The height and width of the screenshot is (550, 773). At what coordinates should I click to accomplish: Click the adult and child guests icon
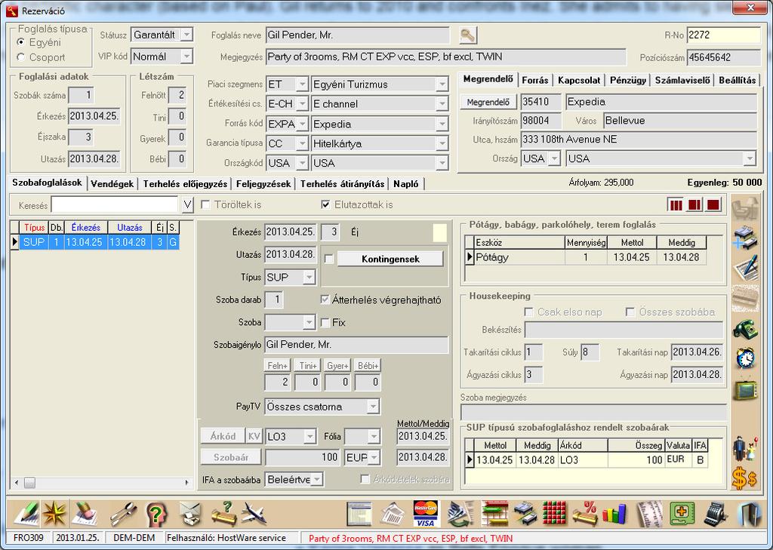point(745,447)
